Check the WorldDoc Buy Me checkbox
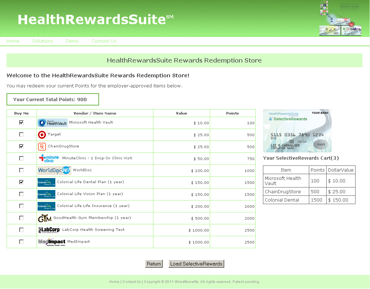The height and width of the screenshot is (289, 370). coord(21,170)
